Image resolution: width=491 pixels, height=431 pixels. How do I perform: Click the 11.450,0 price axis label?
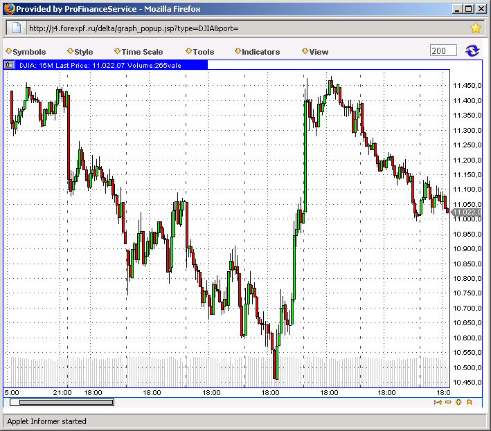(x=467, y=86)
